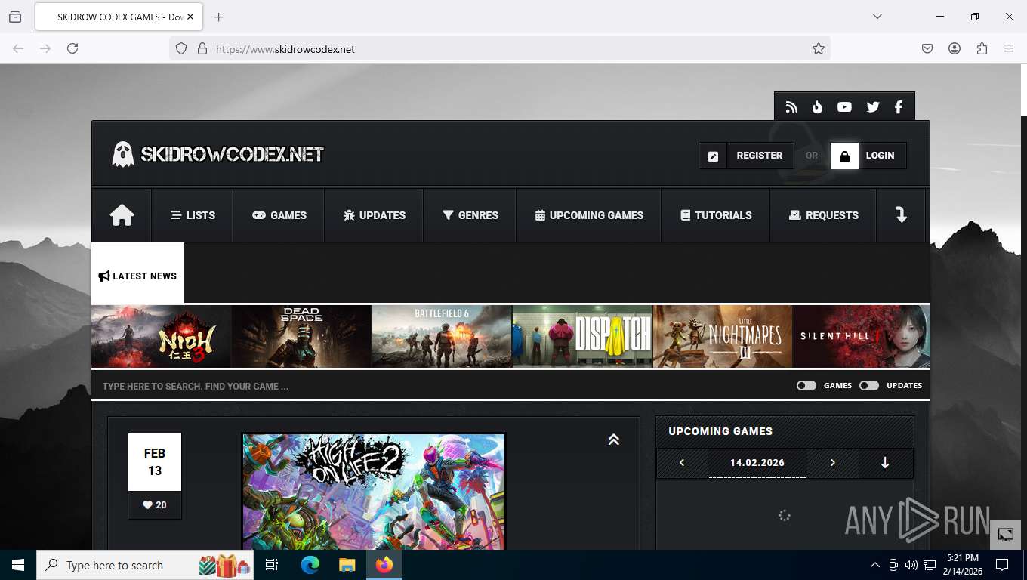
Task: Click the FEB 13 post date box
Action: point(155,462)
